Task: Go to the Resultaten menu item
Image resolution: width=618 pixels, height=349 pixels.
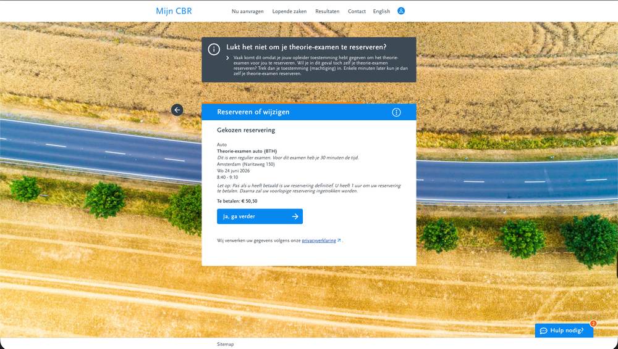Action: (327, 12)
